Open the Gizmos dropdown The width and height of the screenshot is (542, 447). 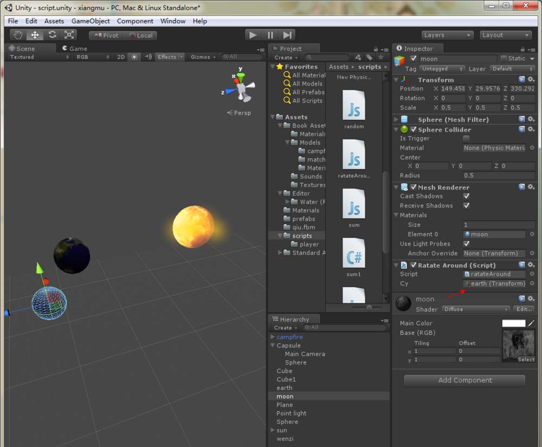(203, 57)
